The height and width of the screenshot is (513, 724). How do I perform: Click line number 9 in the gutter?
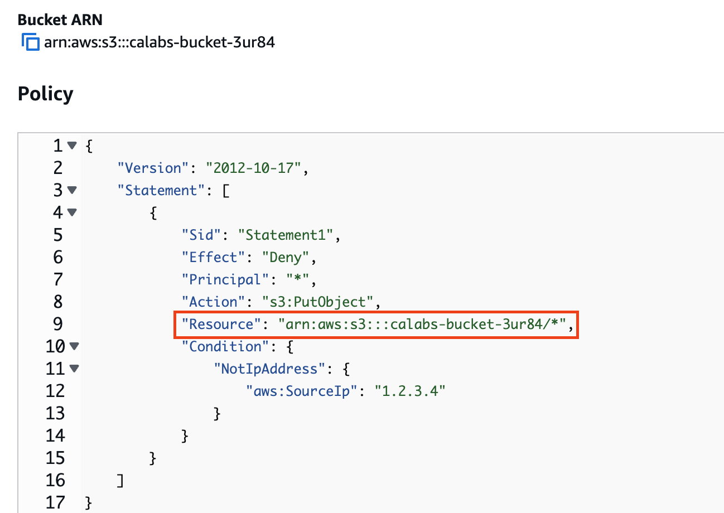coord(58,324)
